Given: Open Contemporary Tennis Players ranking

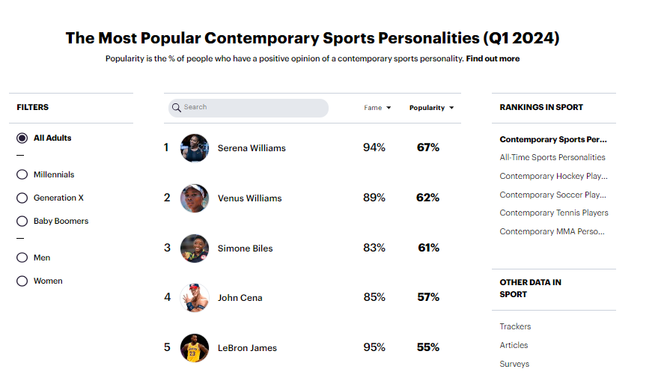Looking at the screenshot, I should (554, 213).
